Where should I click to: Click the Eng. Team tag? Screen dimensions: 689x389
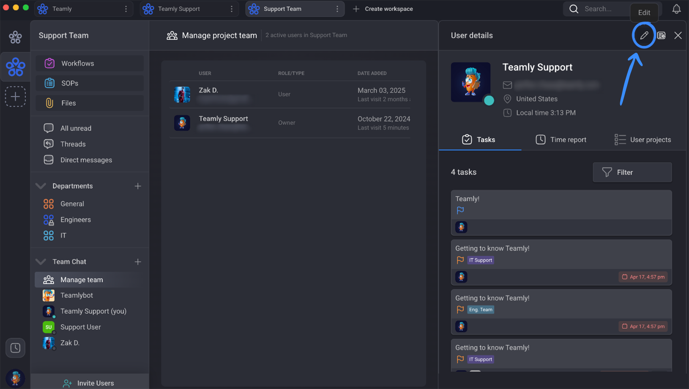point(480,310)
